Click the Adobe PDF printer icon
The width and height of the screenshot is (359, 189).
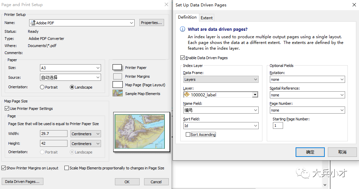(33, 23)
